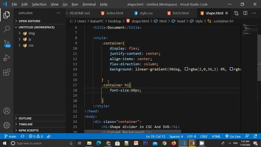
Task: Open Explorer more actions ellipsis
Action: coord(58,13)
